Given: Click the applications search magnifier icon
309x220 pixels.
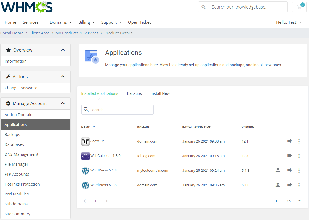Looking at the screenshot, I should point(86,109).
